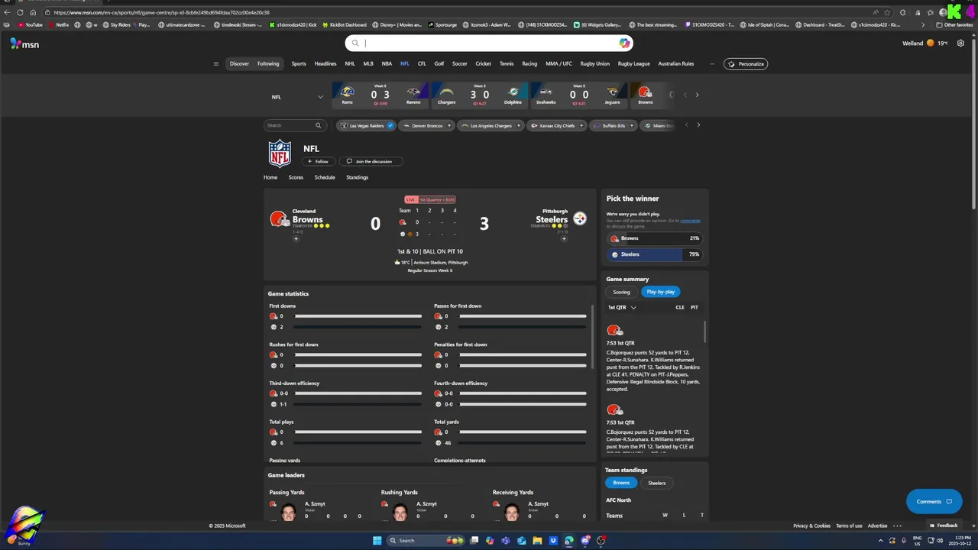Click browser back button
Screen dimensions: 978x550
click(7, 12)
